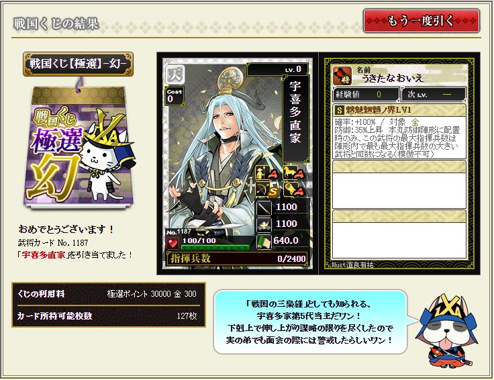Click the siege weapon aptitude icon rated A
The height and width of the screenshot is (380, 494).
[x=293, y=189]
